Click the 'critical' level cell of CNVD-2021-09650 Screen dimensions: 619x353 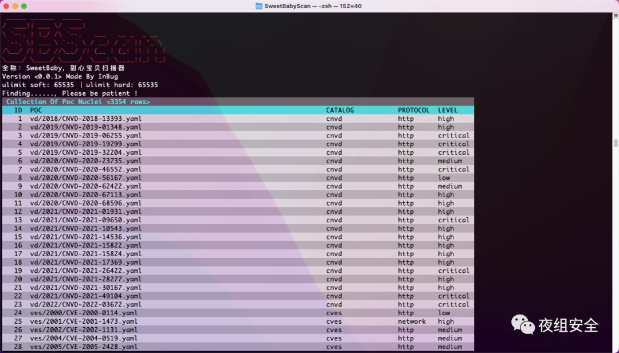453,220
